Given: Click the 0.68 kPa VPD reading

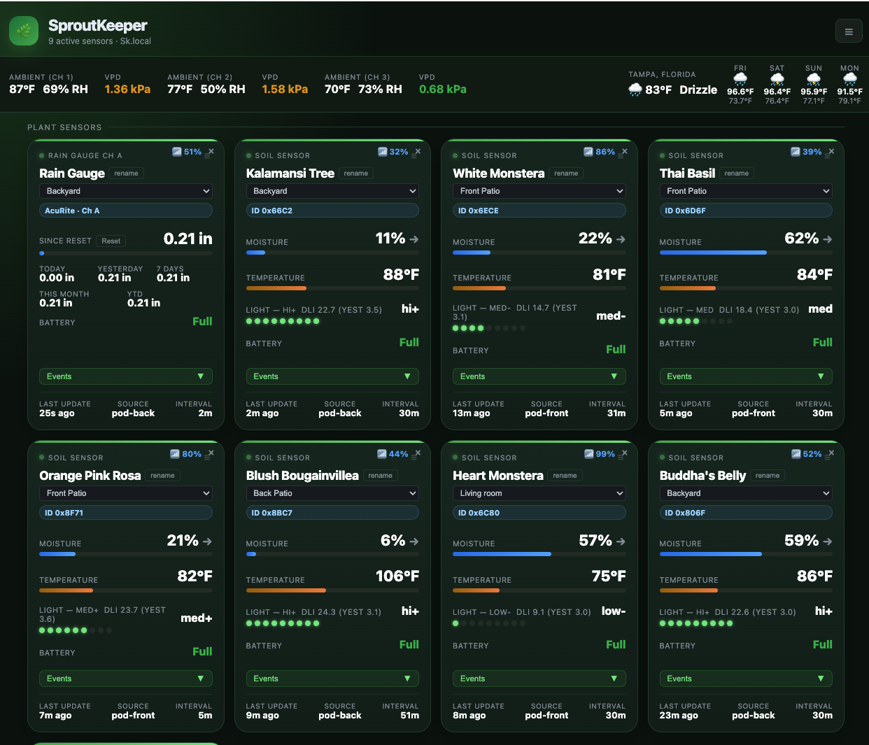Looking at the screenshot, I should coord(443,90).
